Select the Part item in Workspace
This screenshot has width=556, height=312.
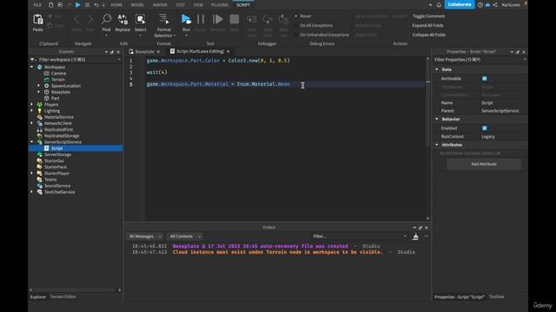pyautogui.click(x=55, y=98)
